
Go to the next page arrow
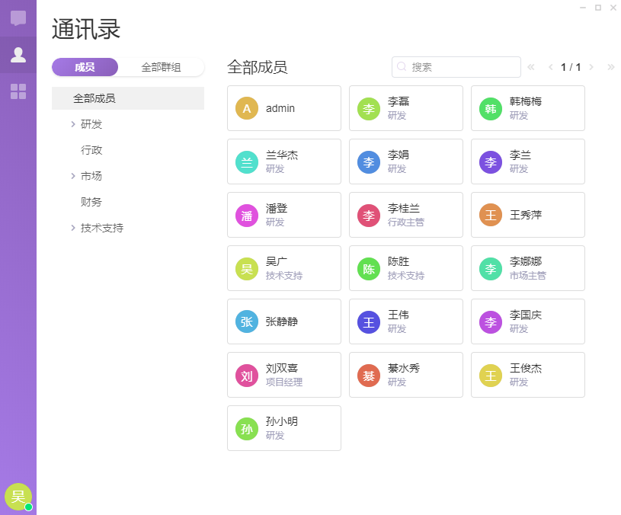(591, 67)
